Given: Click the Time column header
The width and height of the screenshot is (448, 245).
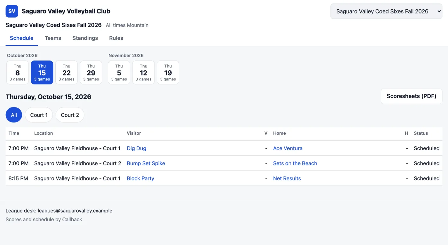Looking at the screenshot, I should pos(14,133).
